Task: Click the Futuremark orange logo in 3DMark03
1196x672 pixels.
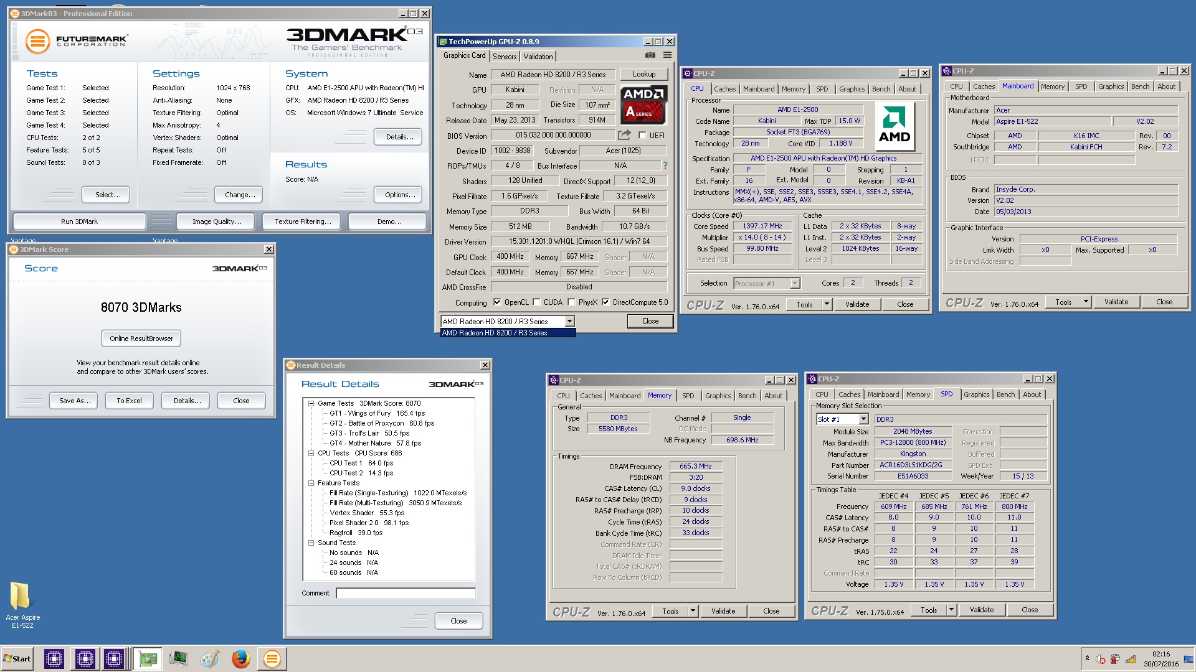Action: click(x=37, y=42)
